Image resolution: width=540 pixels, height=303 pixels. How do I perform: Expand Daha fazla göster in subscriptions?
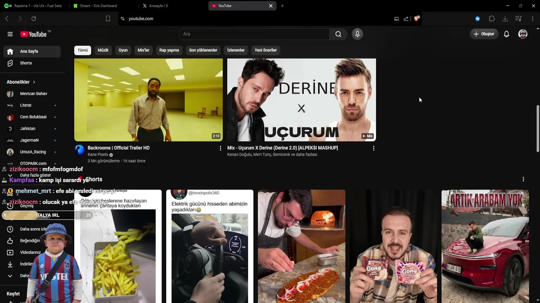(32, 175)
